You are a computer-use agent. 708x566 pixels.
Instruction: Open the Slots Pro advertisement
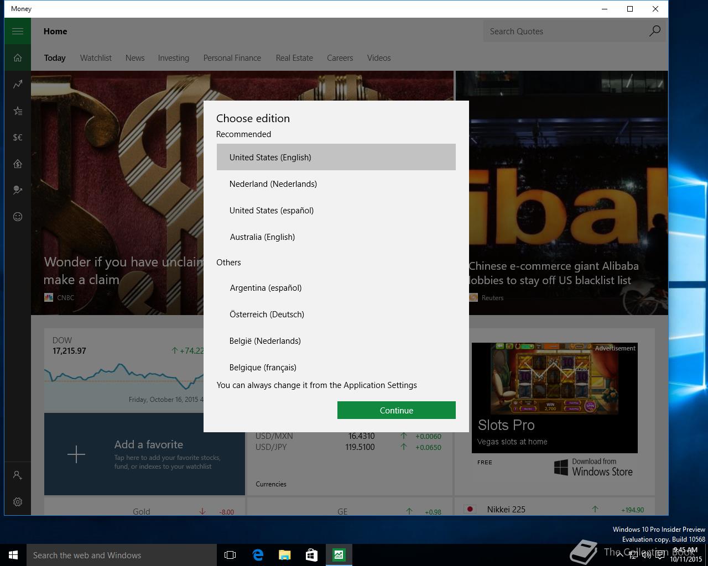(x=555, y=397)
